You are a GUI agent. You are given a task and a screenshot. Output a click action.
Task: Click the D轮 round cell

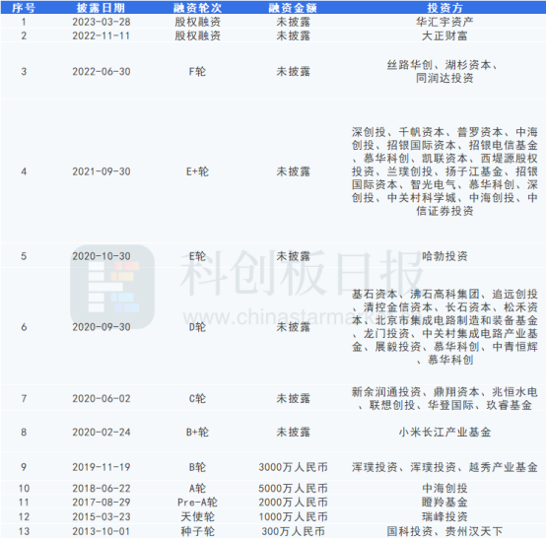tap(197, 327)
